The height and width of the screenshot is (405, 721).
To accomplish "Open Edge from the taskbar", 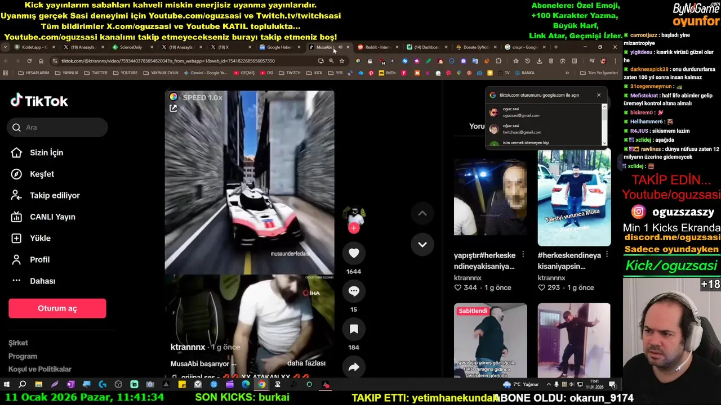I will (x=246, y=385).
